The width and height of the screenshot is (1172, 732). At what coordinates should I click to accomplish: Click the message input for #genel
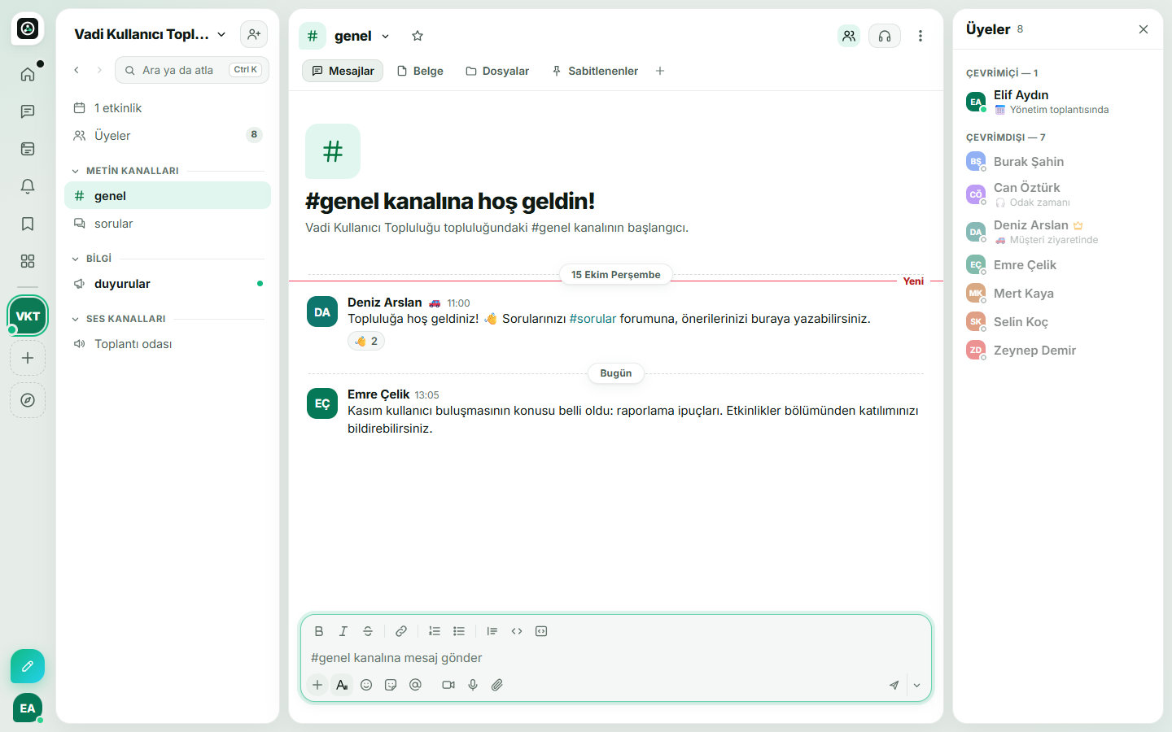point(616,658)
